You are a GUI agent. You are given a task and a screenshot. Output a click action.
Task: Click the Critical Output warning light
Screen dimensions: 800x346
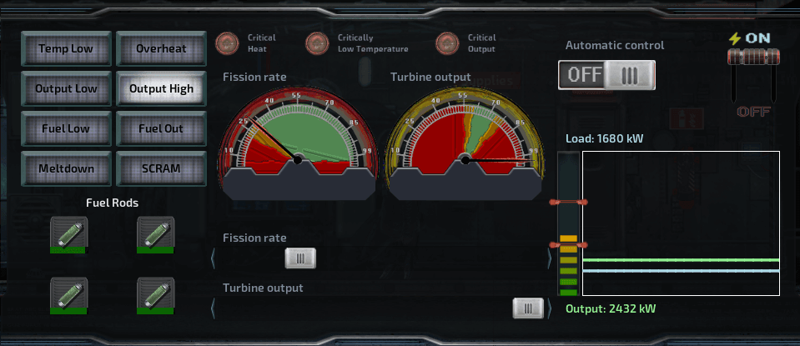[x=448, y=43]
